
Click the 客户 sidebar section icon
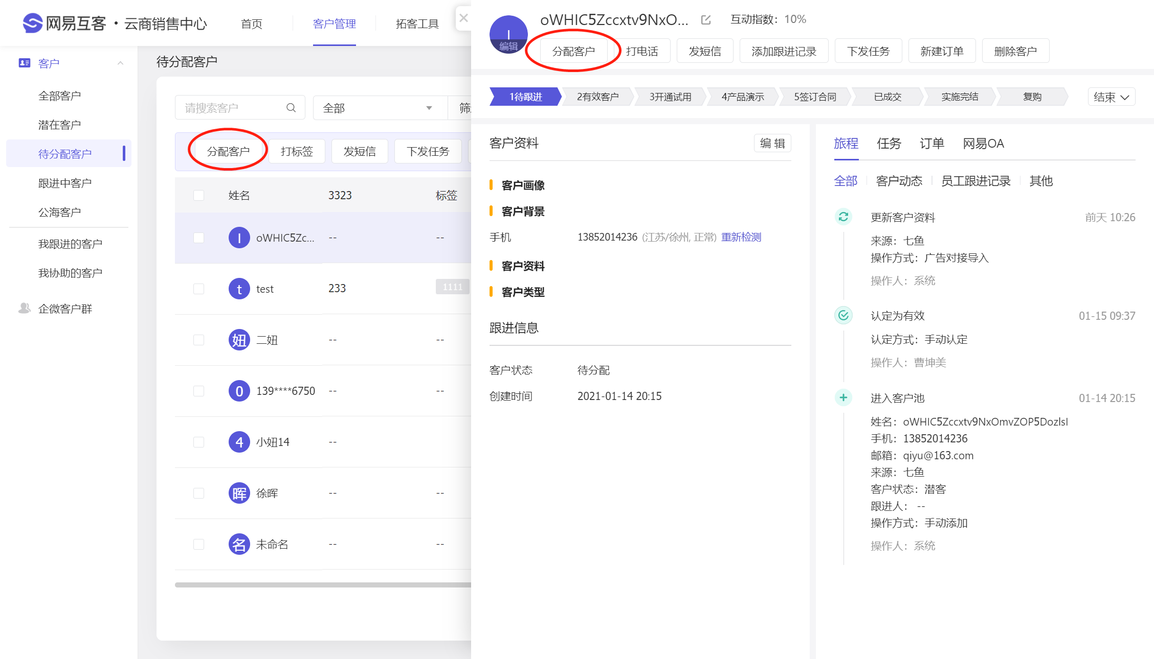24,63
